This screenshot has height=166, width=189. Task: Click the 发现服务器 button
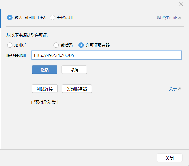(77, 89)
